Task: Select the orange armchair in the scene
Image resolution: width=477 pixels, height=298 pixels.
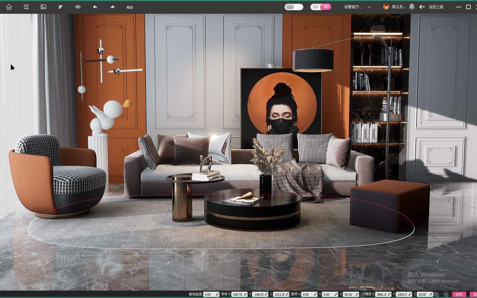Action: (x=57, y=177)
